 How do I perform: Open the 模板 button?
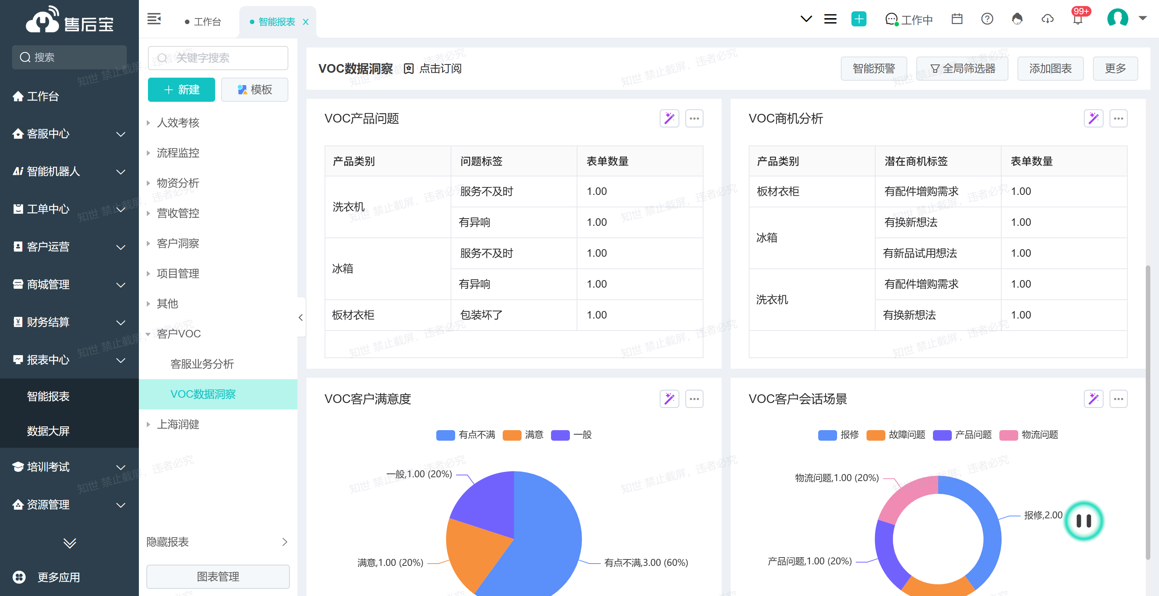[255, 89]
